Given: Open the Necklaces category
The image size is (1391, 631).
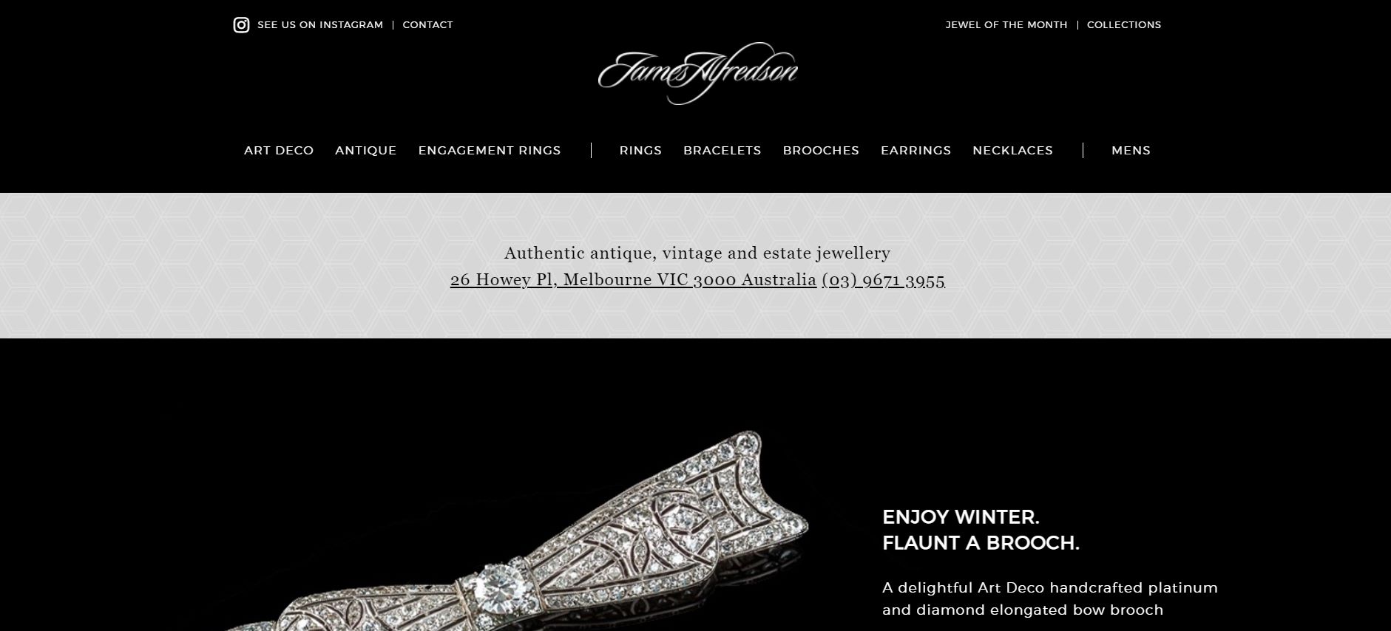Looking at the screenshot, I should pyautogui.click(x=1012, y=151).
